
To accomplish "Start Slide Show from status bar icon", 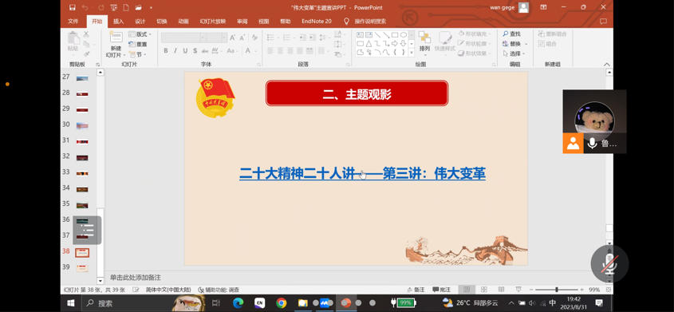I will pos(518,290).
